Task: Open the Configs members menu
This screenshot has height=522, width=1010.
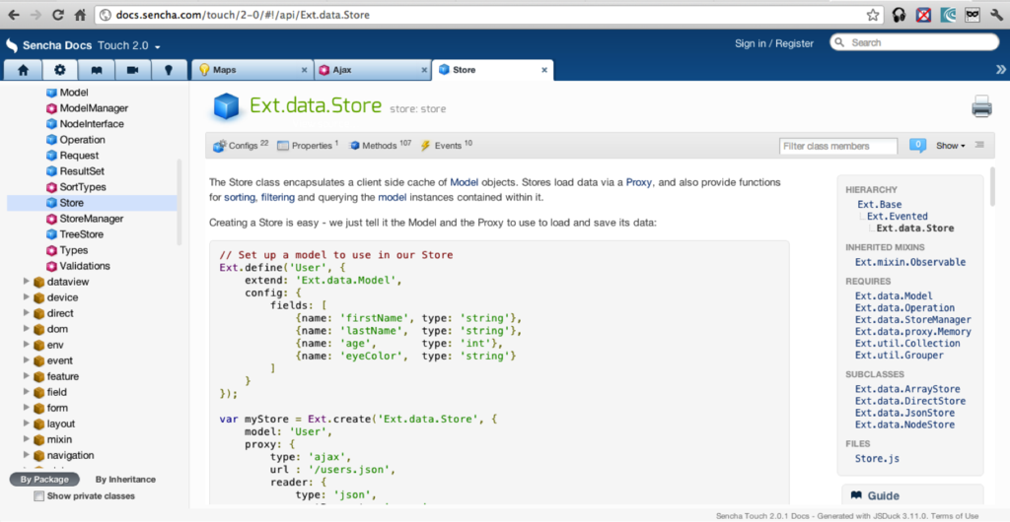Action: 241,146
